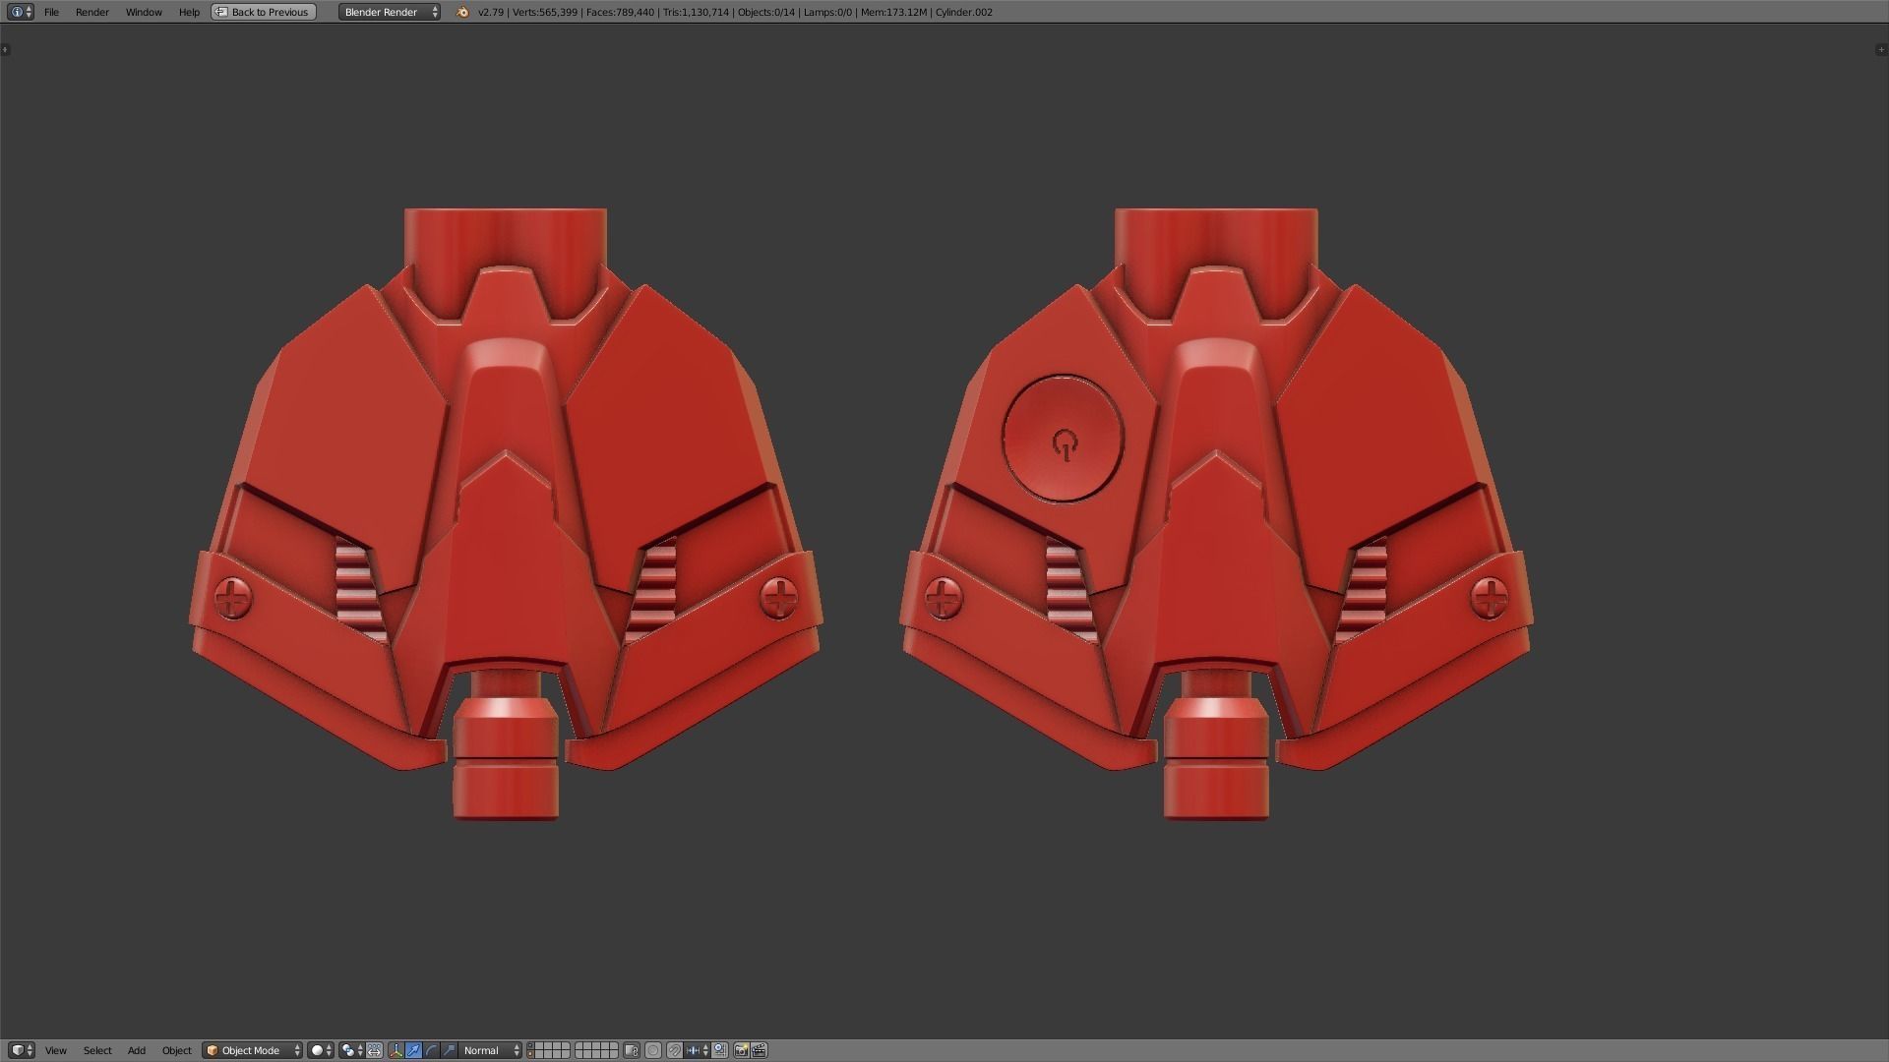This screenshot has width=1889, height=1062.
Task: Toggle the 3D manipulator widget
Action: coord(396,1050)
